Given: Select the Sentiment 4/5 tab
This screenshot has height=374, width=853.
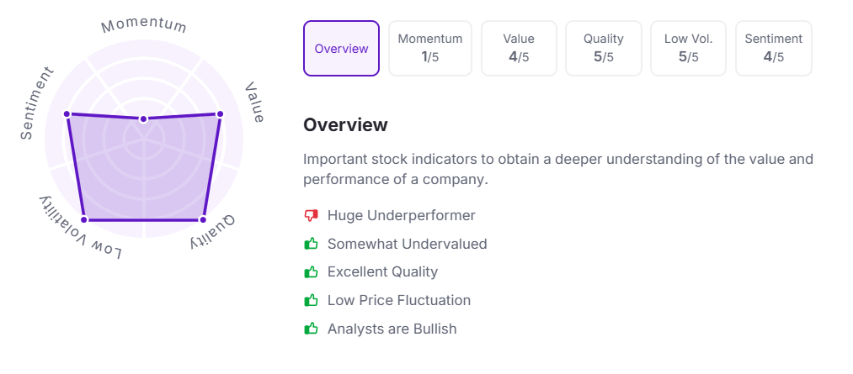Looking at the screenshot, I should 774,49.
